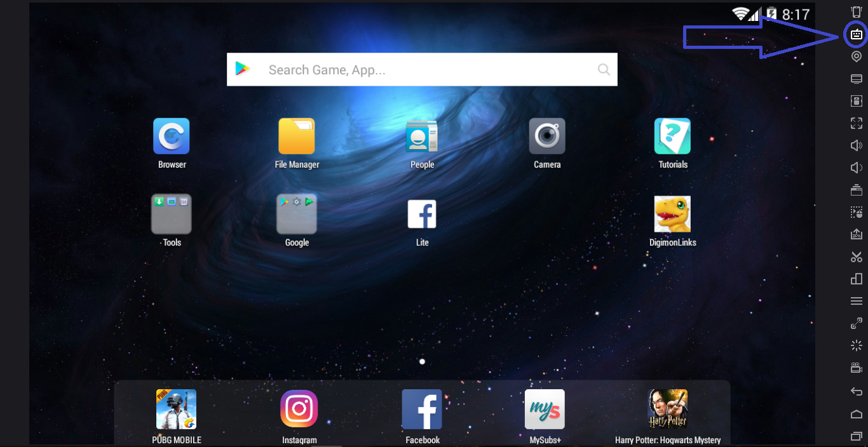Open the Virtual location pin tool

click(857, 57)
